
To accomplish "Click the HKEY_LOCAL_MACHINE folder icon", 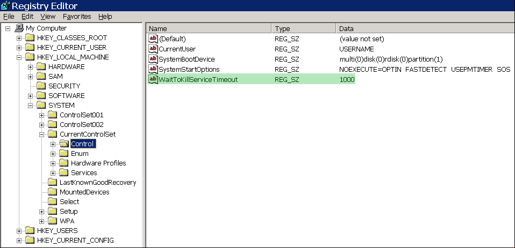I will pyautogui.click(x=30, y=57).
